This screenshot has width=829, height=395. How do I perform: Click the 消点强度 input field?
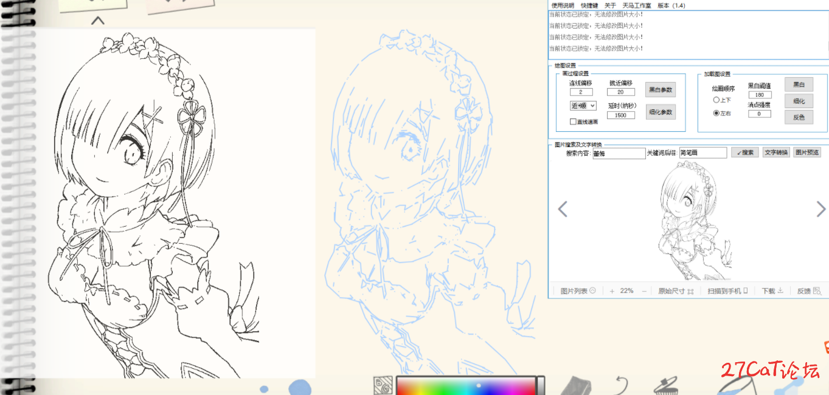(760, 114)
